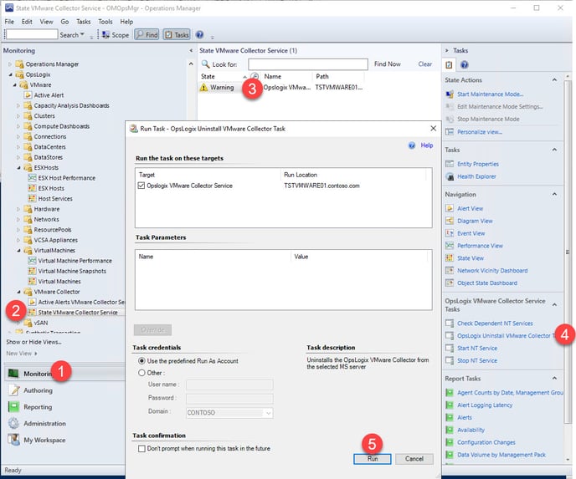Image resolution: width=576 pixels, height=479 pixels.
Task: Select the Other credentials radio button
Action: (x=141, y=373)
